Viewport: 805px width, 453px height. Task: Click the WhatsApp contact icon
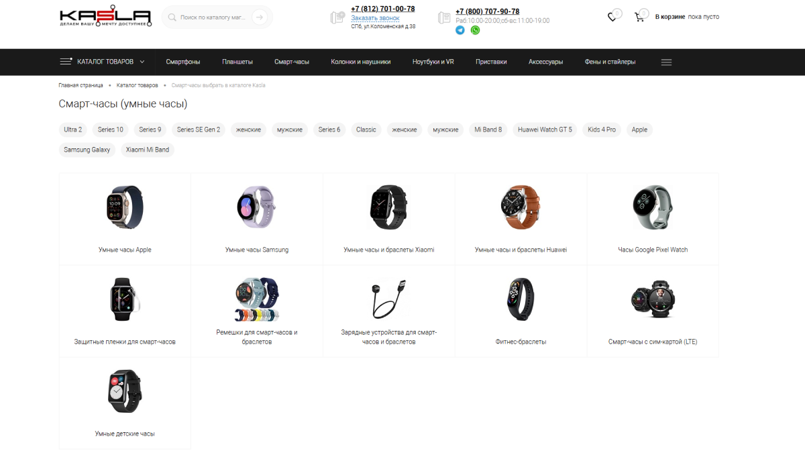tap(475, 30)
